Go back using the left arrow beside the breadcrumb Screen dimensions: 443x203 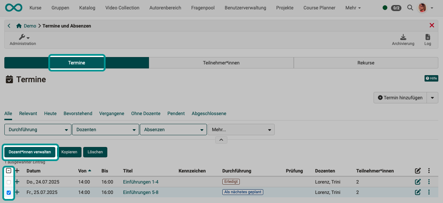point(9,26)
